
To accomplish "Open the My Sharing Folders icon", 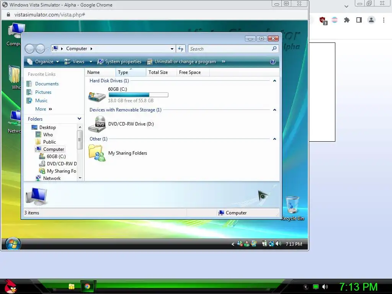I will [x=97, y=153].
